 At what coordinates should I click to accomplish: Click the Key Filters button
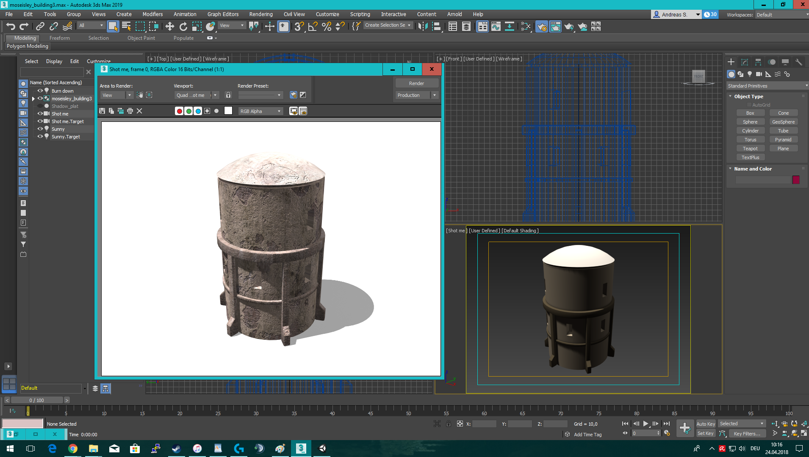click(x=747, y=433)
